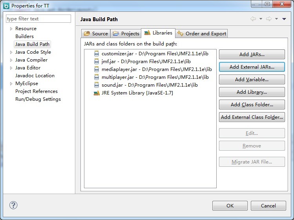
Task: Click the sound.jar file icon
Action: click(x=97, y=85)
